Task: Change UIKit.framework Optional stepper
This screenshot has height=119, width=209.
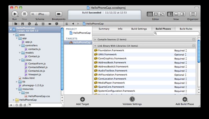Action: tap(186, 55)
